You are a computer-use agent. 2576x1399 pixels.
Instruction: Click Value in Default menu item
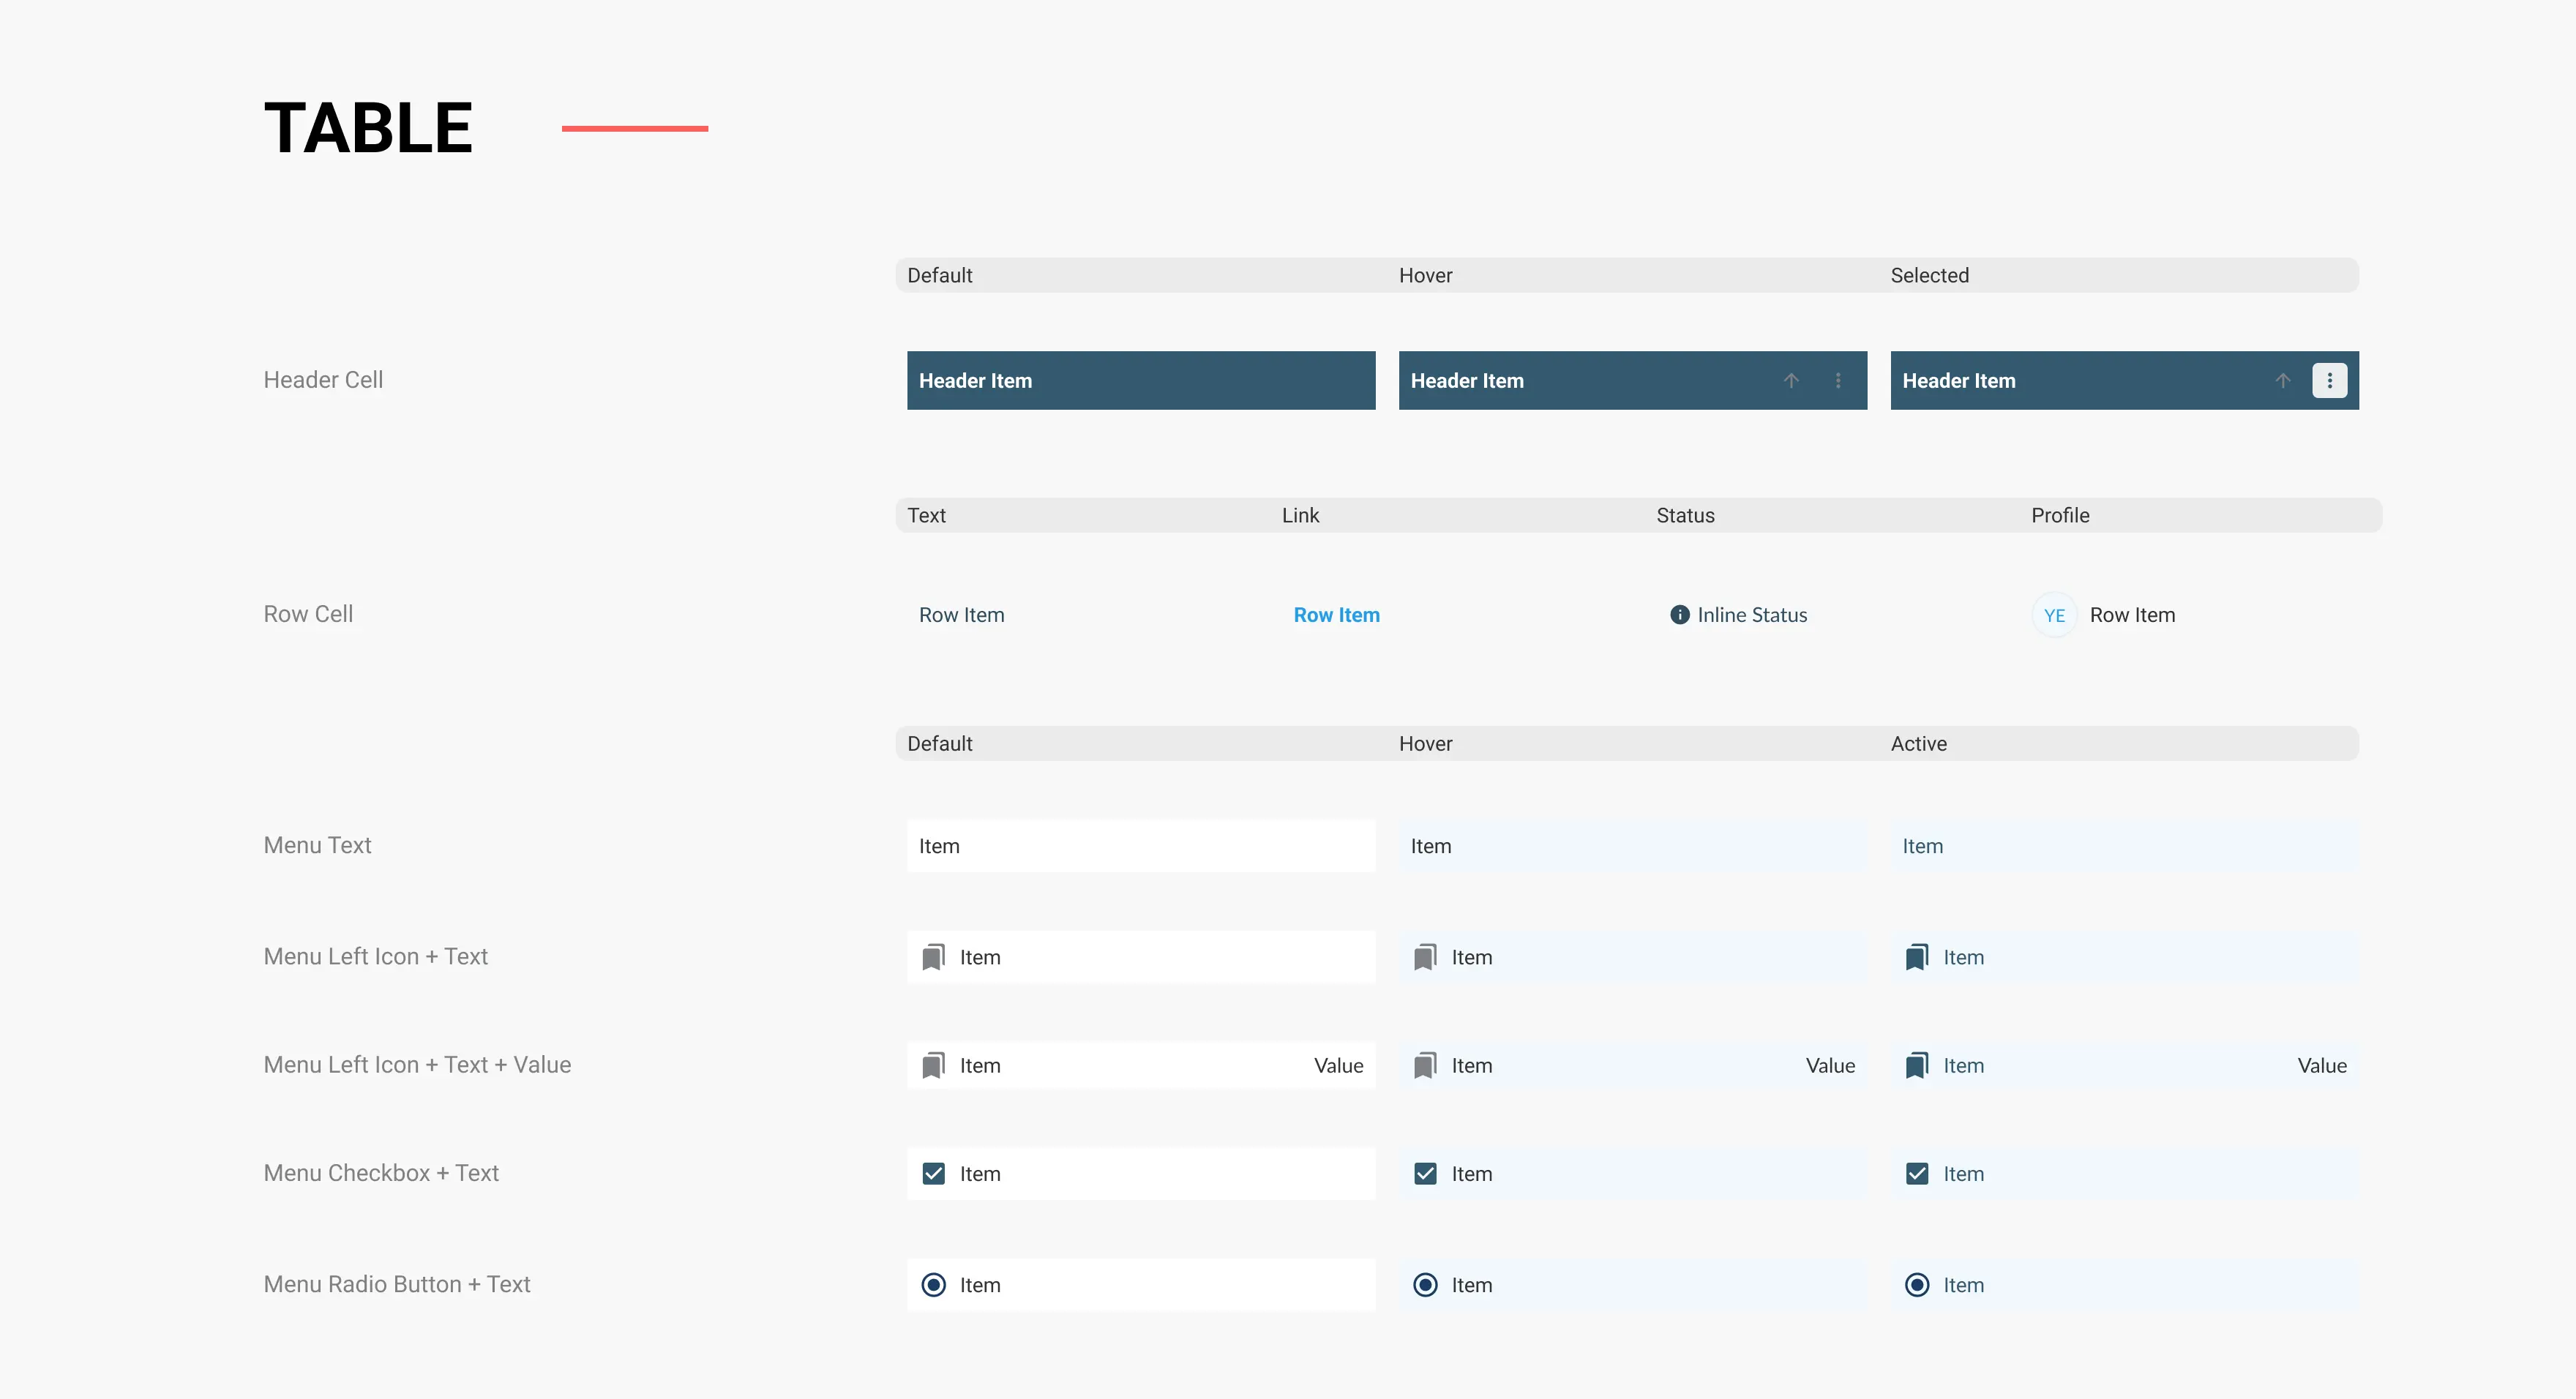click(1338, 1065)
